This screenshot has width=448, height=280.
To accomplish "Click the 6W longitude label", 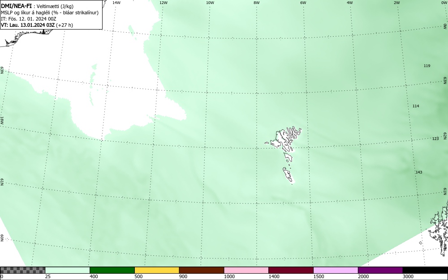I will pos(303,3).
